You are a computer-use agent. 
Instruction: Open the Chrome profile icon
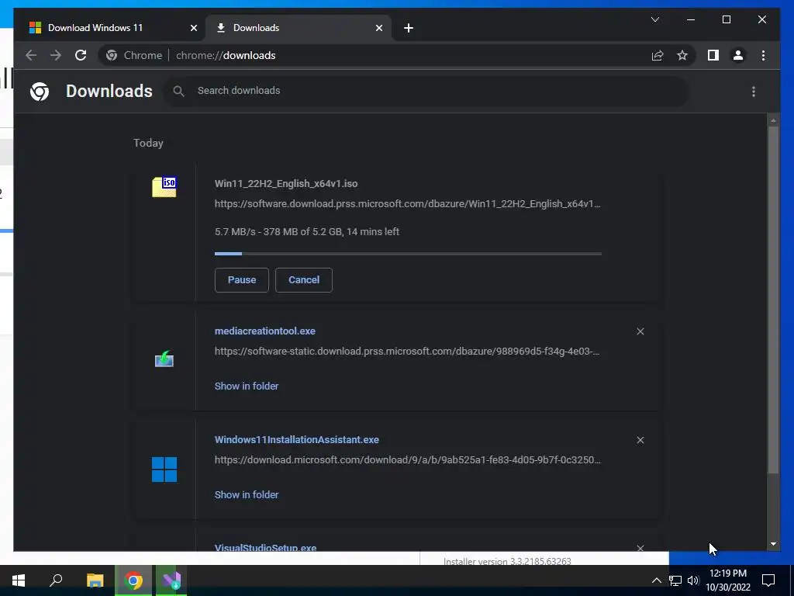(738, 55)
